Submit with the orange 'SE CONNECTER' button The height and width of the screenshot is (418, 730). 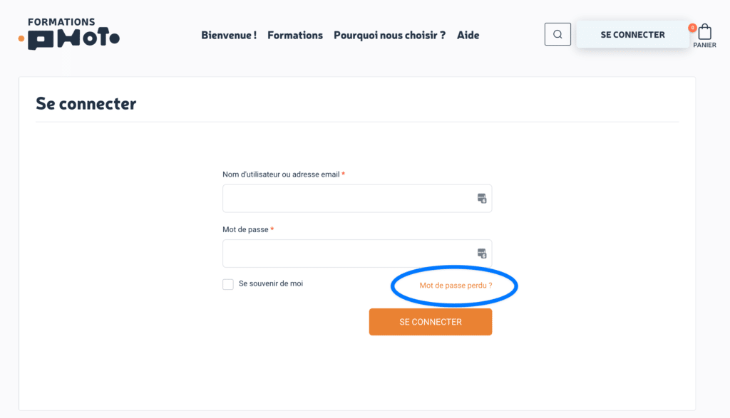tap(431, 322)
